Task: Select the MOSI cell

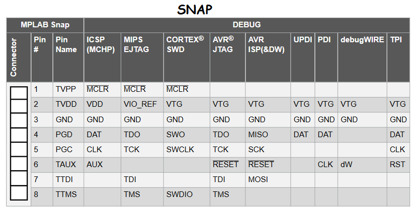Action: [x=257, y=180]
